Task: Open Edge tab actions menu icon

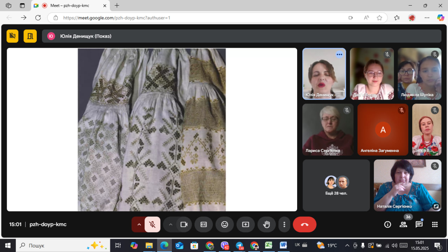Action: [22, 6]
